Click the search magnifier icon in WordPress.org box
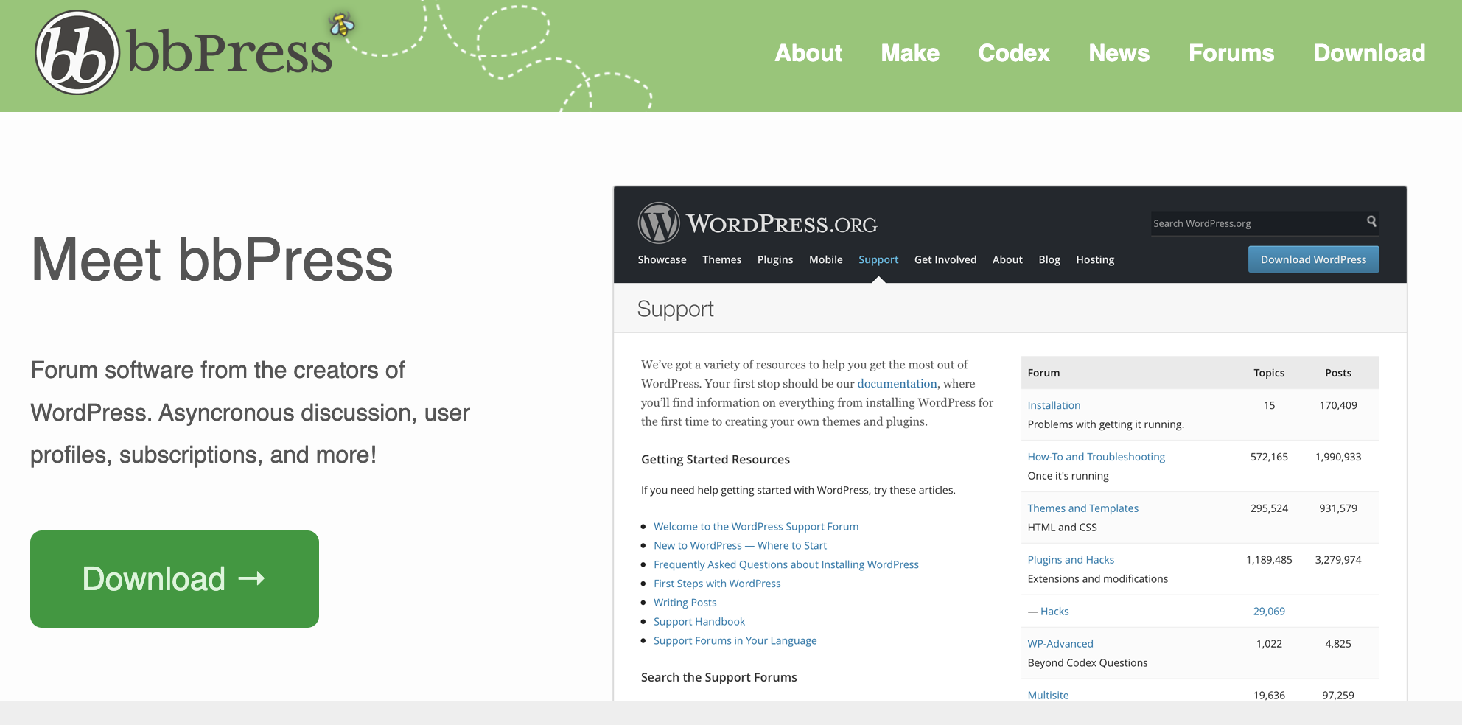The image size is (1462, 725). click(1371, 221)
